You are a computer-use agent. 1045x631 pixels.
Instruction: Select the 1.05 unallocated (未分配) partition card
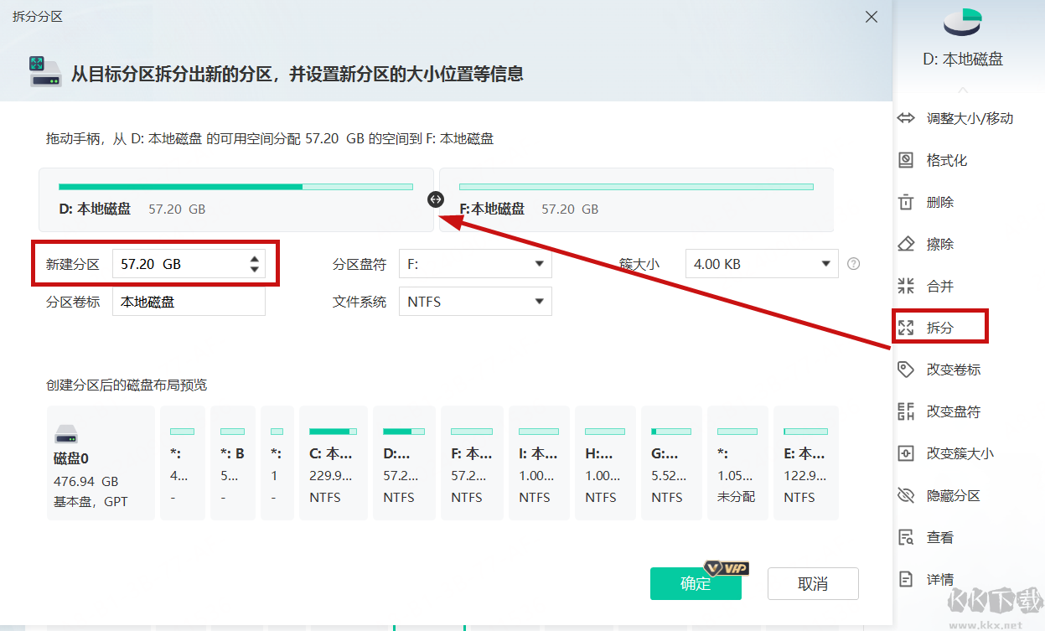[x=737, y=463]
